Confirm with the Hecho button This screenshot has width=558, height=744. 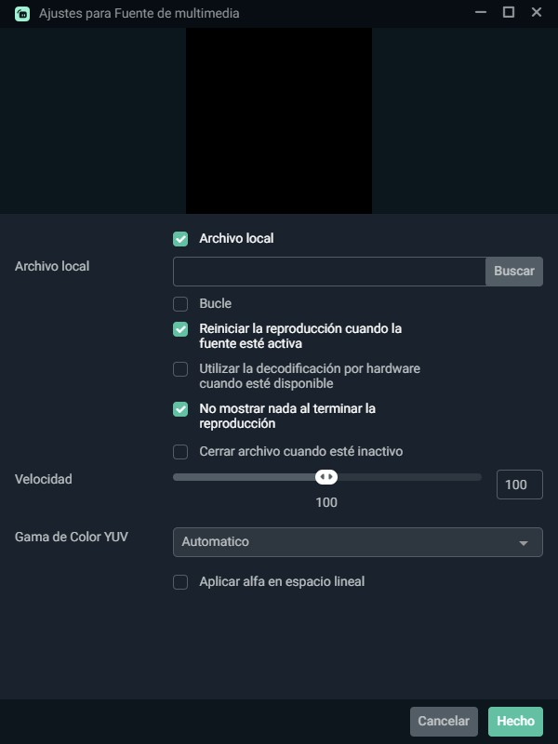tap(515, 722)
